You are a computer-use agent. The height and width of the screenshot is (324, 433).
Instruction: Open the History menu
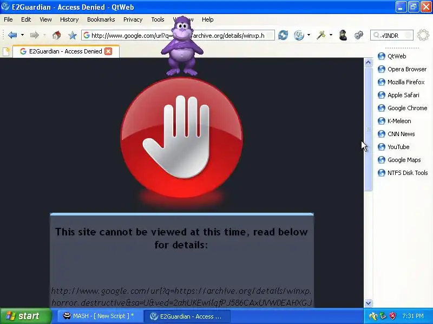tap(69, 19)
